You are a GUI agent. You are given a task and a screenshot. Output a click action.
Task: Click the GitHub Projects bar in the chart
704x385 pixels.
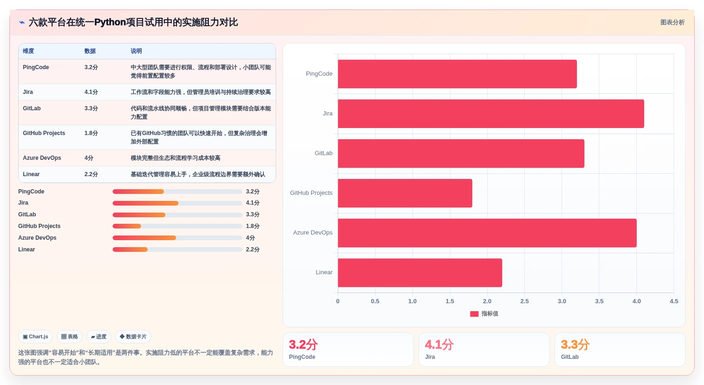(x=405, y=193)
